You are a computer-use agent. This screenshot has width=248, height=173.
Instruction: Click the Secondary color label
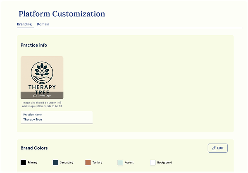[x=67, y=163]
